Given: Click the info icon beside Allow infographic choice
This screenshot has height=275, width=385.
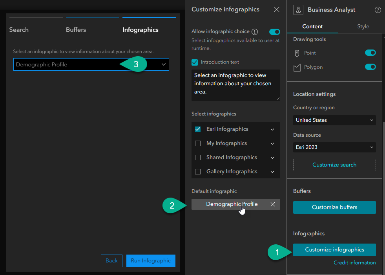Looking at the screenshot, I should [x=255, y=32].
